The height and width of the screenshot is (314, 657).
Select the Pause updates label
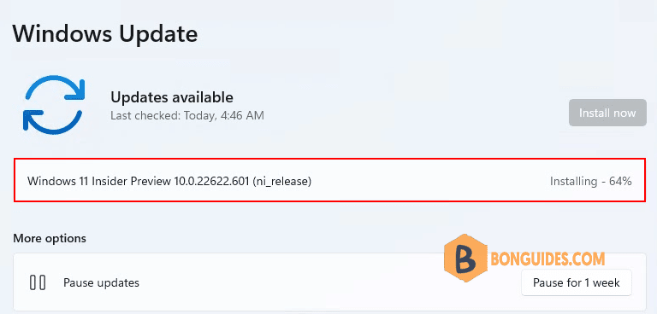tap(101, 282)
